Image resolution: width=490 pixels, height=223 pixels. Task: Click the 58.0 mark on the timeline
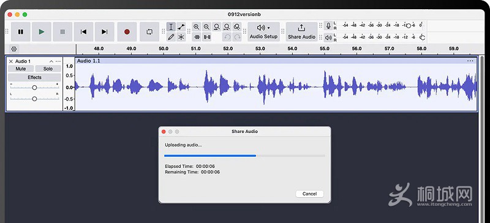pos(421,48)
